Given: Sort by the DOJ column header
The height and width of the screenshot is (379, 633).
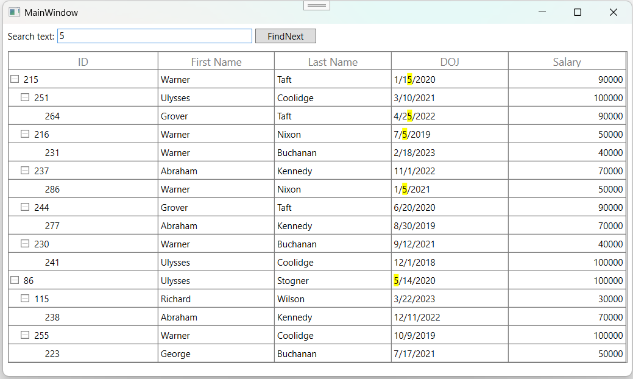Looking at the screenshot, I should 450,62.
